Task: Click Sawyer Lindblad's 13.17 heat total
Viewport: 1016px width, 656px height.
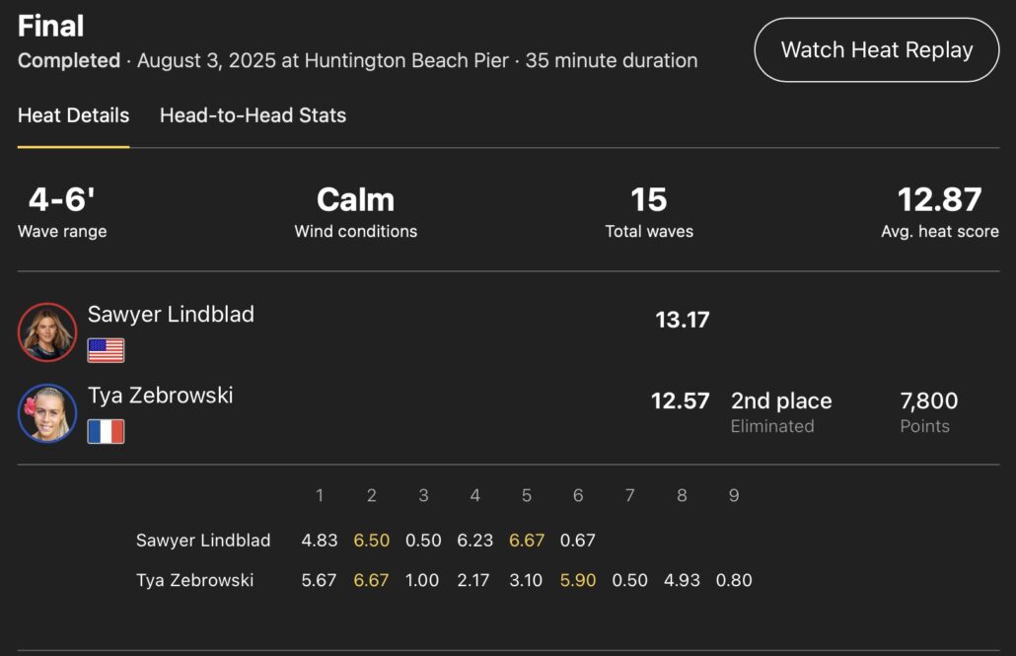Action: pos(682,320)
